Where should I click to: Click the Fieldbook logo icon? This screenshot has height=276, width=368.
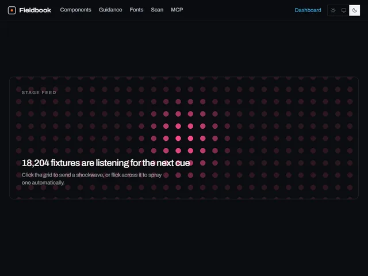point(11,10)
